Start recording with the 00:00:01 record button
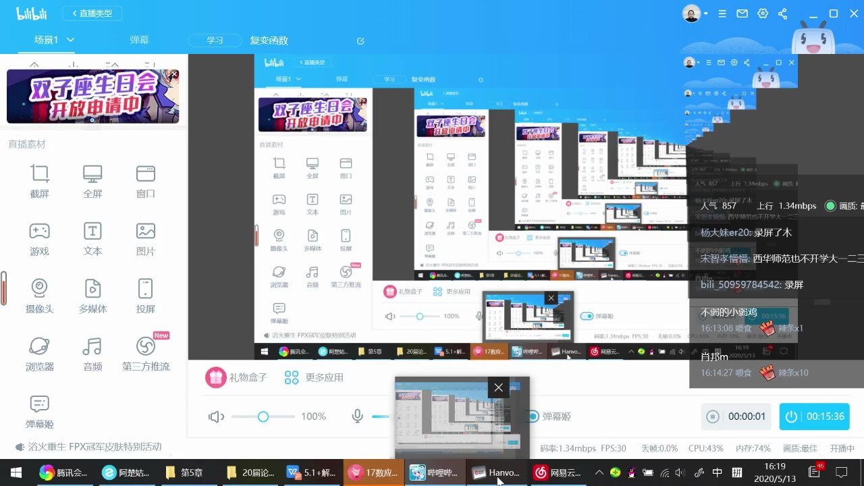864x486 pixels. 736,416
